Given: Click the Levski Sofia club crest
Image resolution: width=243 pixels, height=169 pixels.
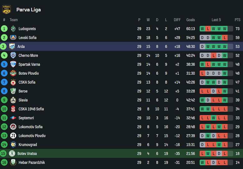Looking at the screenshot, I should point(13,38).
